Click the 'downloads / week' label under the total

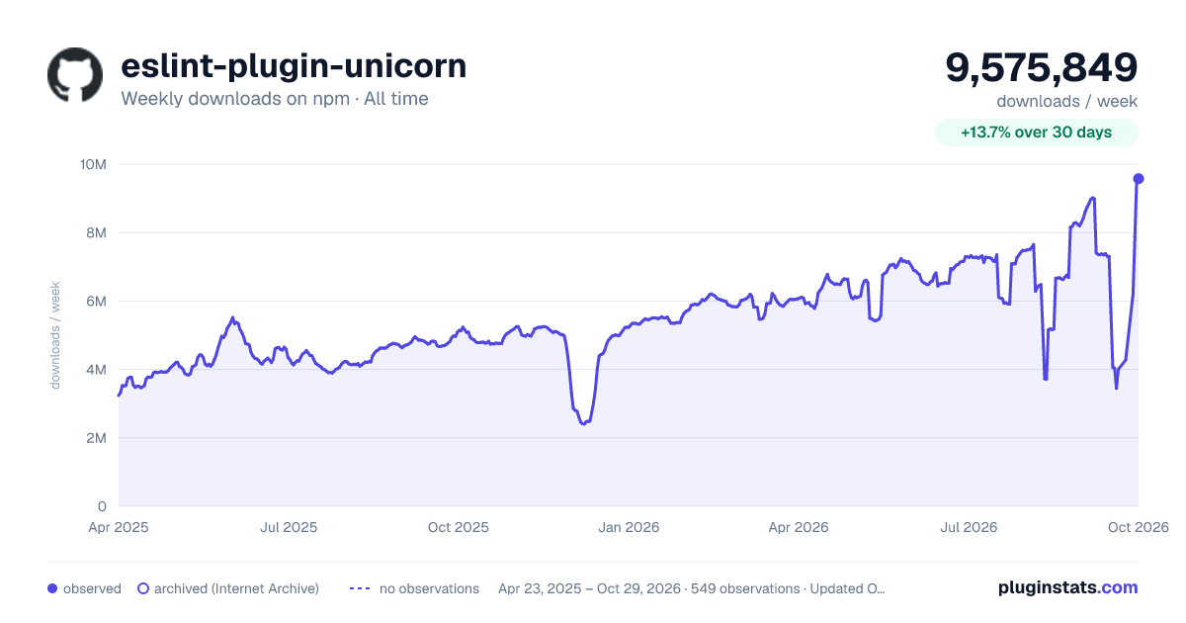[x=1067, y=101]
